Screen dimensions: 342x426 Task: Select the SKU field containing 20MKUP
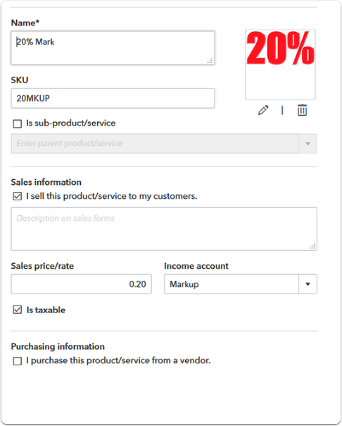113,98
